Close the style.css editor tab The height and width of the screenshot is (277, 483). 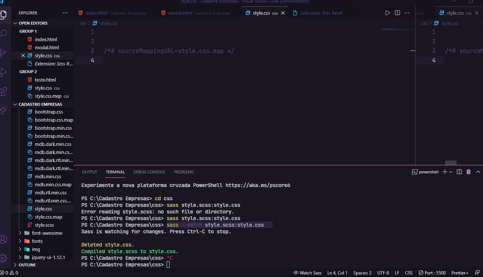coord(283,13)
